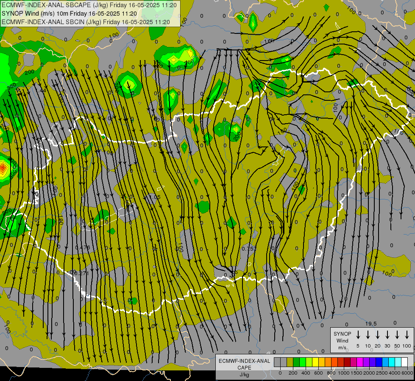The image size is (415, 381).
Task: Click the yellow CAPE maximum near the top center
Action: [x=190, y=54]
